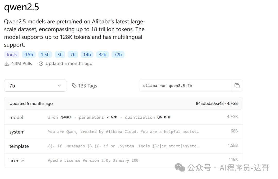Copy the ollama run qwen2.5:7b command
The image size is (278, 179).
coord(237,86)
